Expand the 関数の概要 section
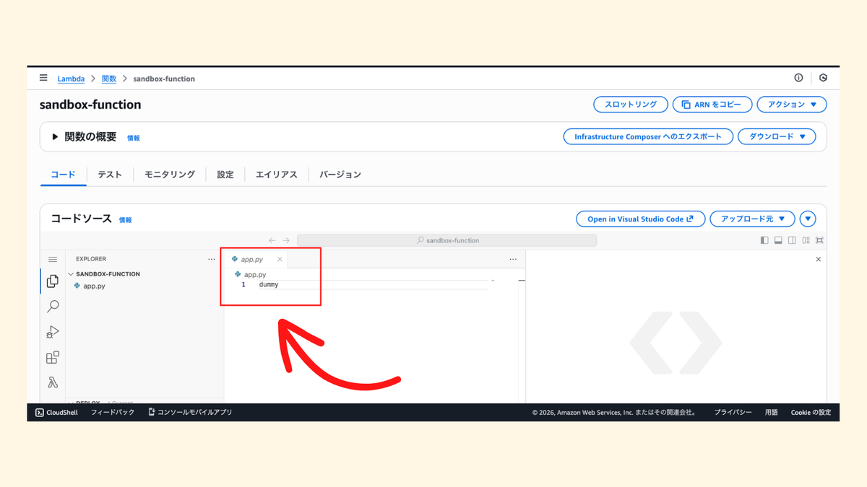The height and width of the screenshot is (487, 867). click(x=55, y=137)
